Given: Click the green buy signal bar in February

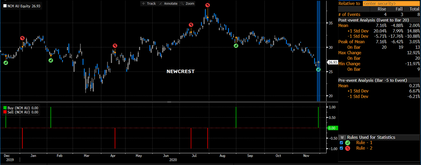Looking at the screenshot, I should coord(51,117).
